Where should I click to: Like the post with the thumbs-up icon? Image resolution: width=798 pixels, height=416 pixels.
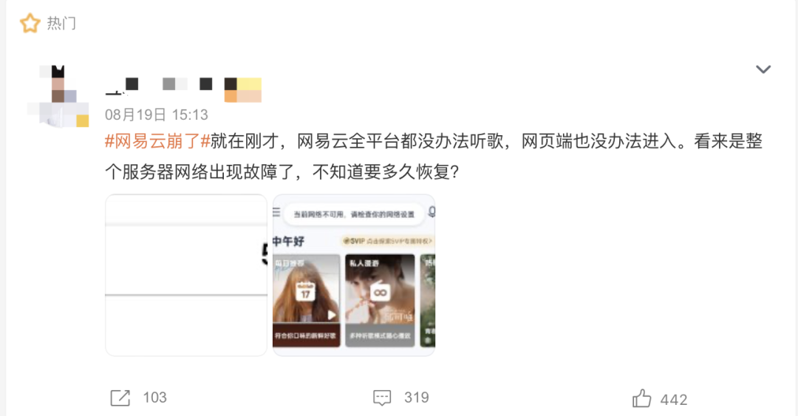point(642,398)
